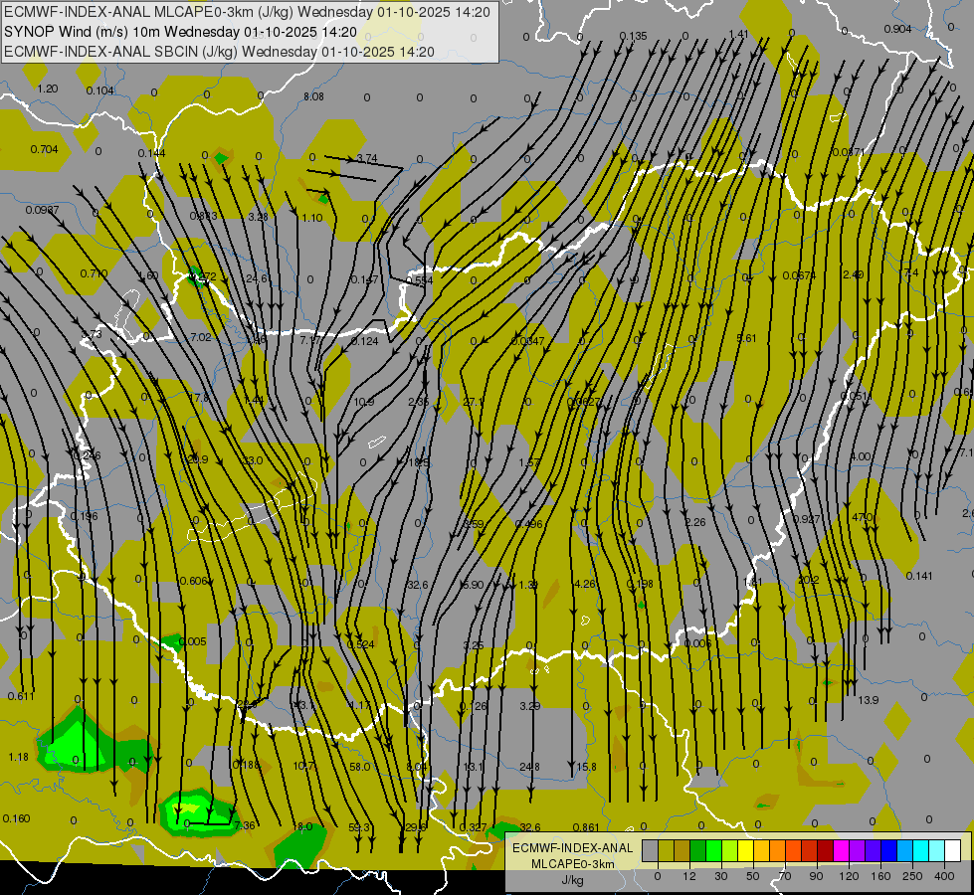
Task: Select the pale cyan legend swatch before 400
Action: point(937,850)
